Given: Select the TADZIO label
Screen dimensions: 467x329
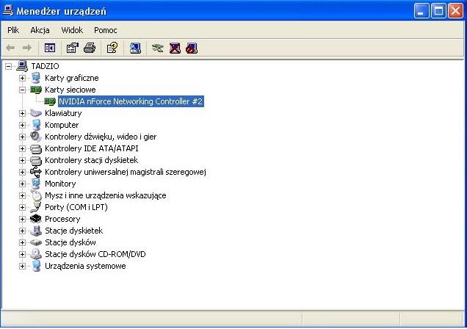Looking at the screenshot, I should [46, 66].
